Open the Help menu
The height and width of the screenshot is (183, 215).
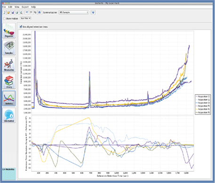pos(33,7)
